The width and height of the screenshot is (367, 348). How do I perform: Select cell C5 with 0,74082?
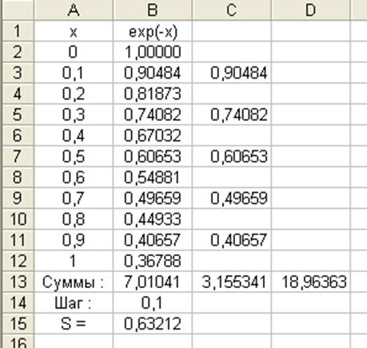tap(231, 114)
